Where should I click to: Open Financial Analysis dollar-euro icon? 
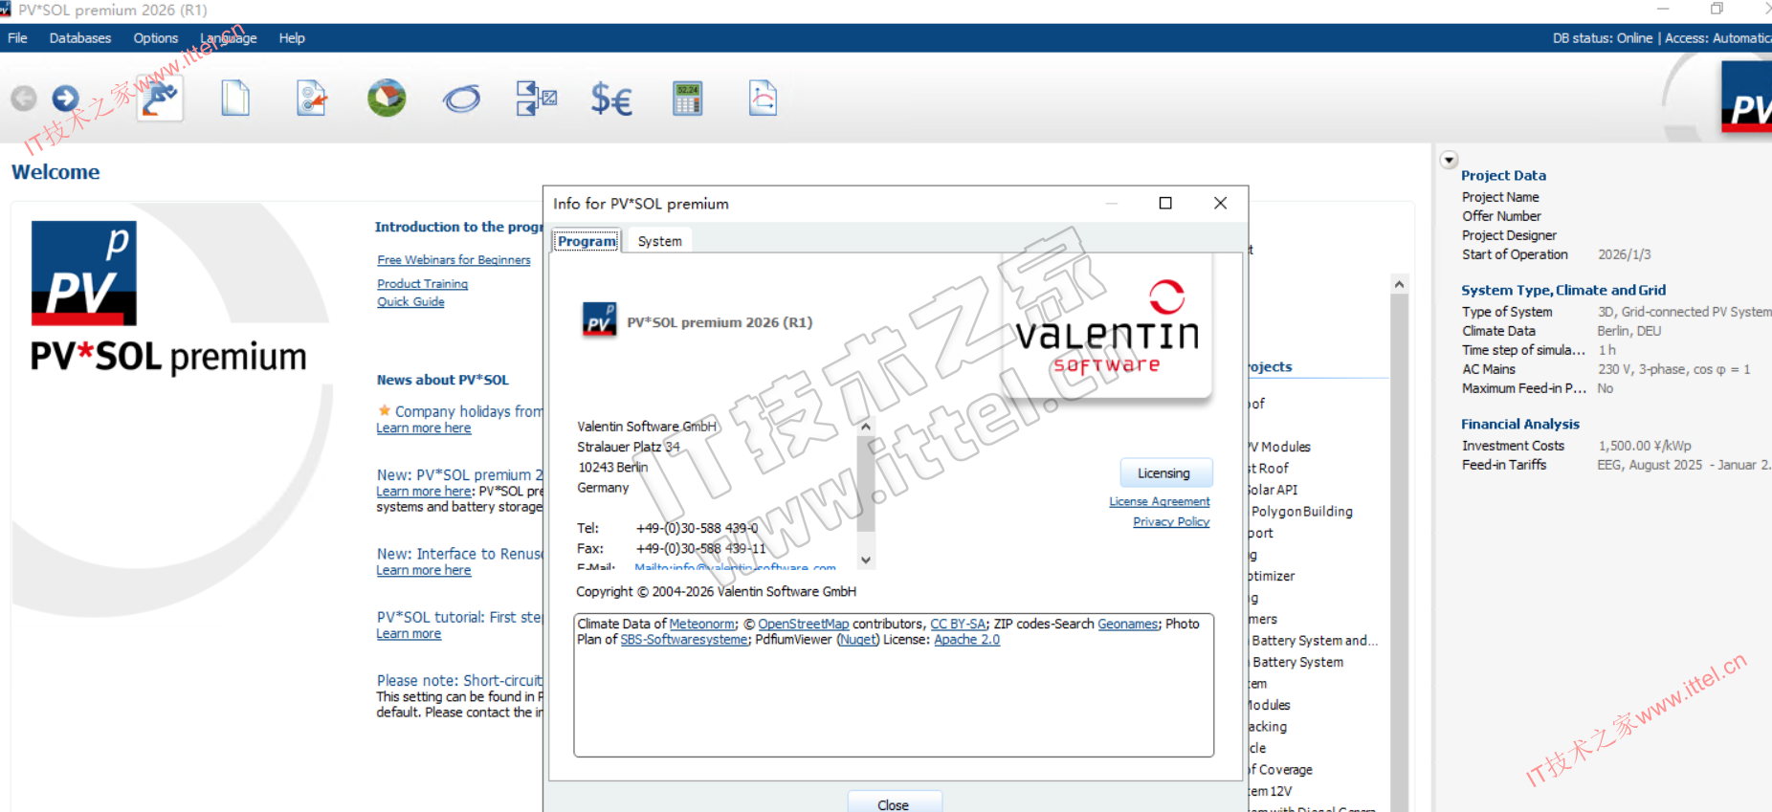[611, 98]
